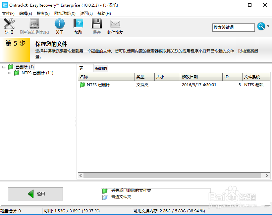Open the 文件(F) menu
The image size is (272, 215).
coord(8,14)
